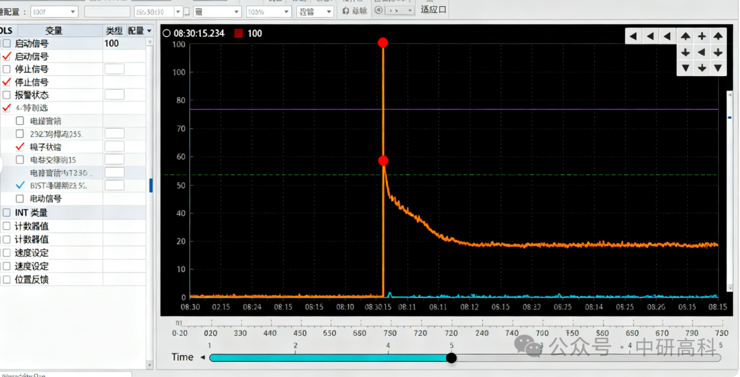Check the unchecked 停止信号 checkbox
740x377 pixels.
[7, 69]
